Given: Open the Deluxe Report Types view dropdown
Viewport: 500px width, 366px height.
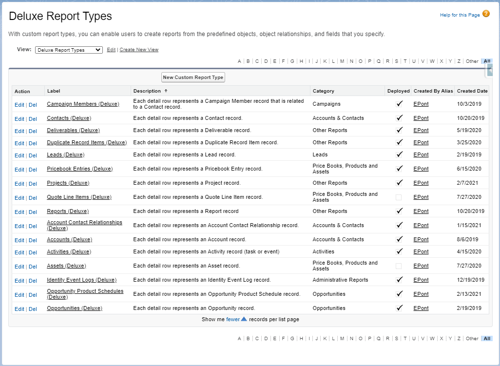Looking at the screenshot, I should point(68,49).
